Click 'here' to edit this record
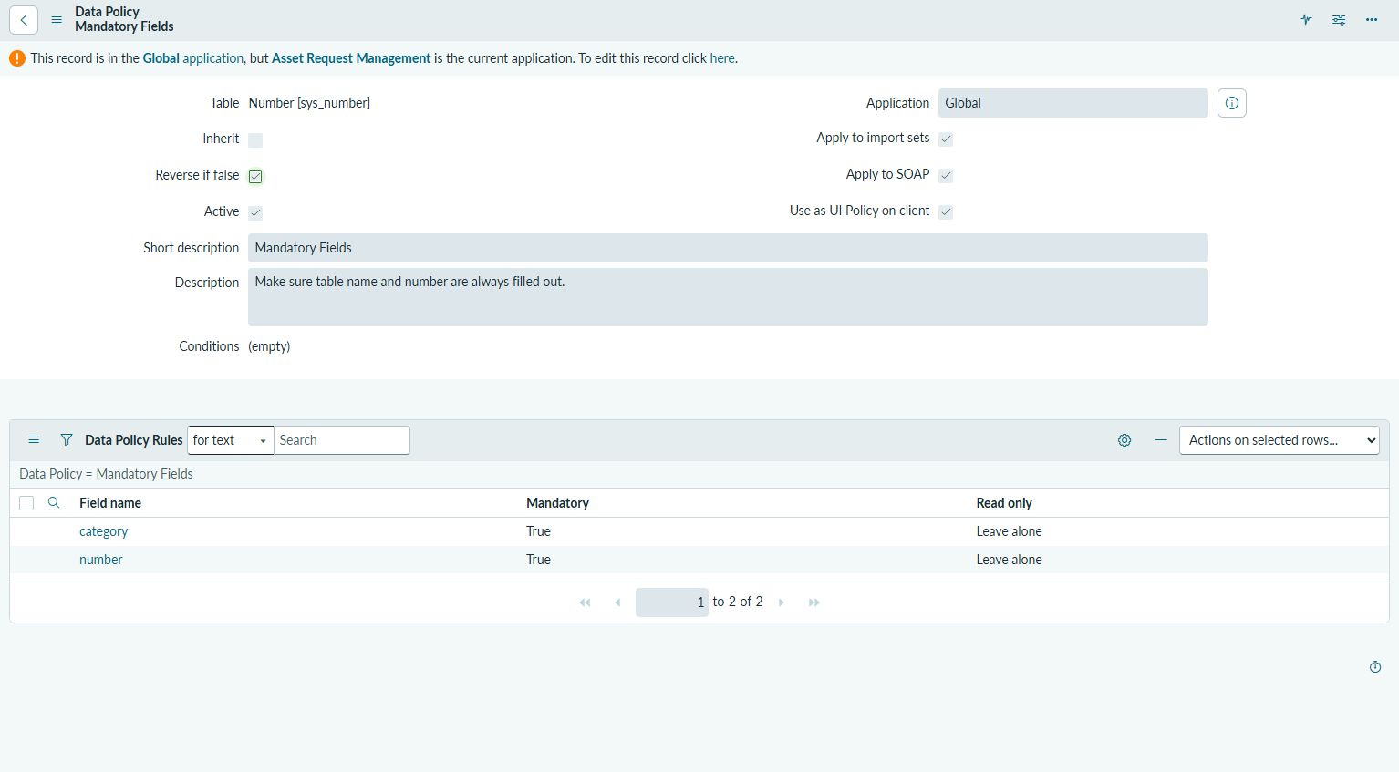This screenshot has width=1399, height=772. pos(722,58)
